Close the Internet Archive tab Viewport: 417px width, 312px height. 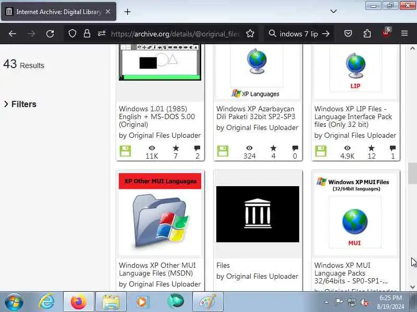click(108, 11)
